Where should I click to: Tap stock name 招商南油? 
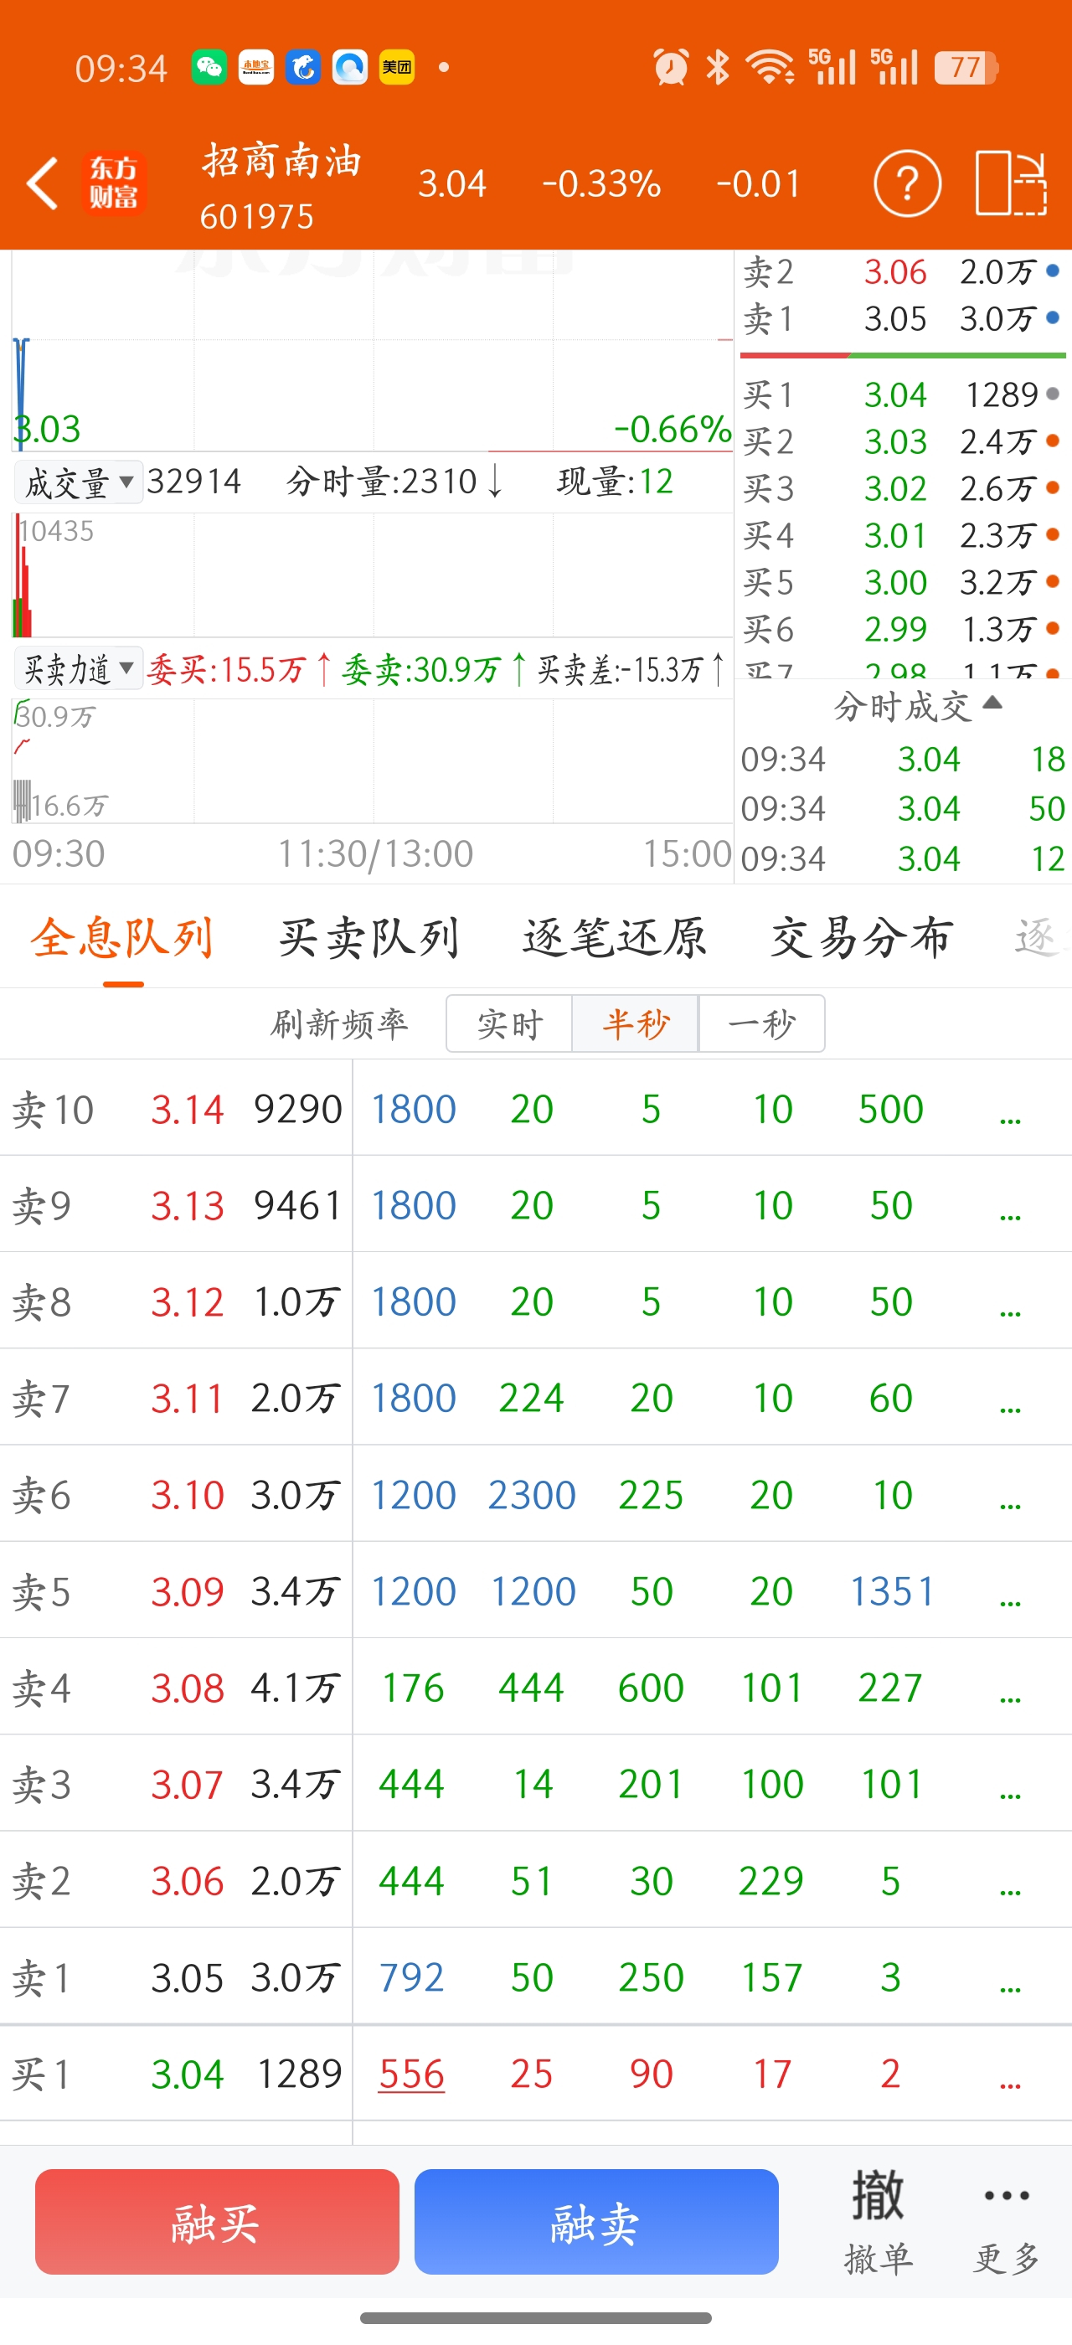(x=281, y=161)
